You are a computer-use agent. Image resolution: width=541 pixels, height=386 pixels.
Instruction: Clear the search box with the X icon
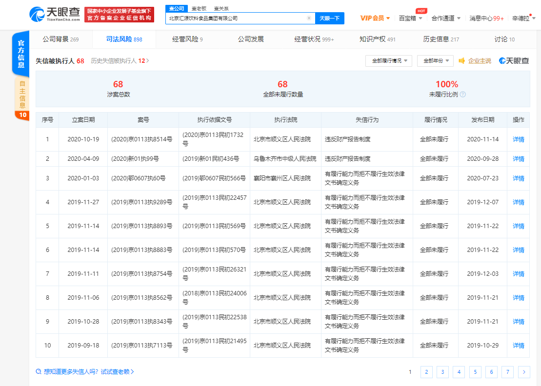pyautogui.click(x=309, y=18)
